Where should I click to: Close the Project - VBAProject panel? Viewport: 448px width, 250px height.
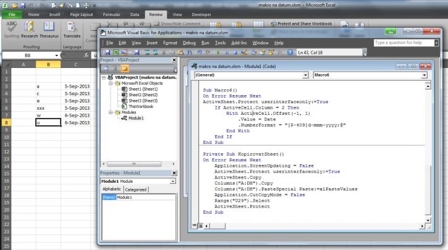[174, 60]
